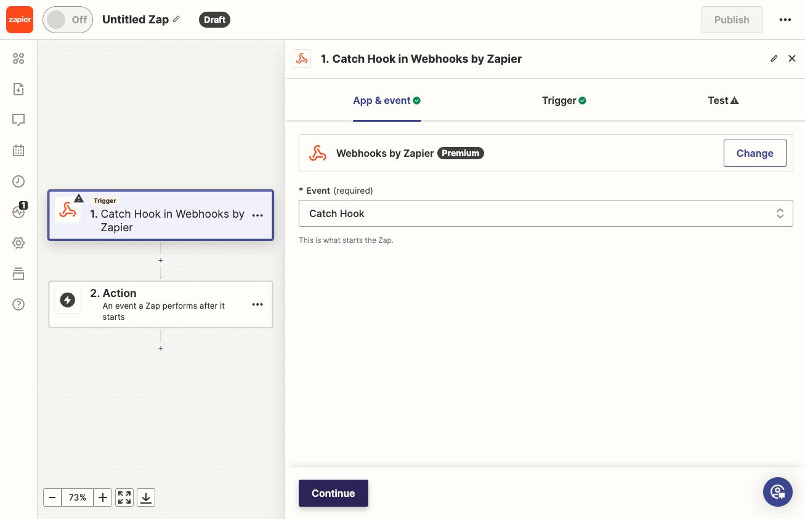This screenshot has width=805, height=519.
Task: Open the status activity icon with badge
Action: point(18,212)
